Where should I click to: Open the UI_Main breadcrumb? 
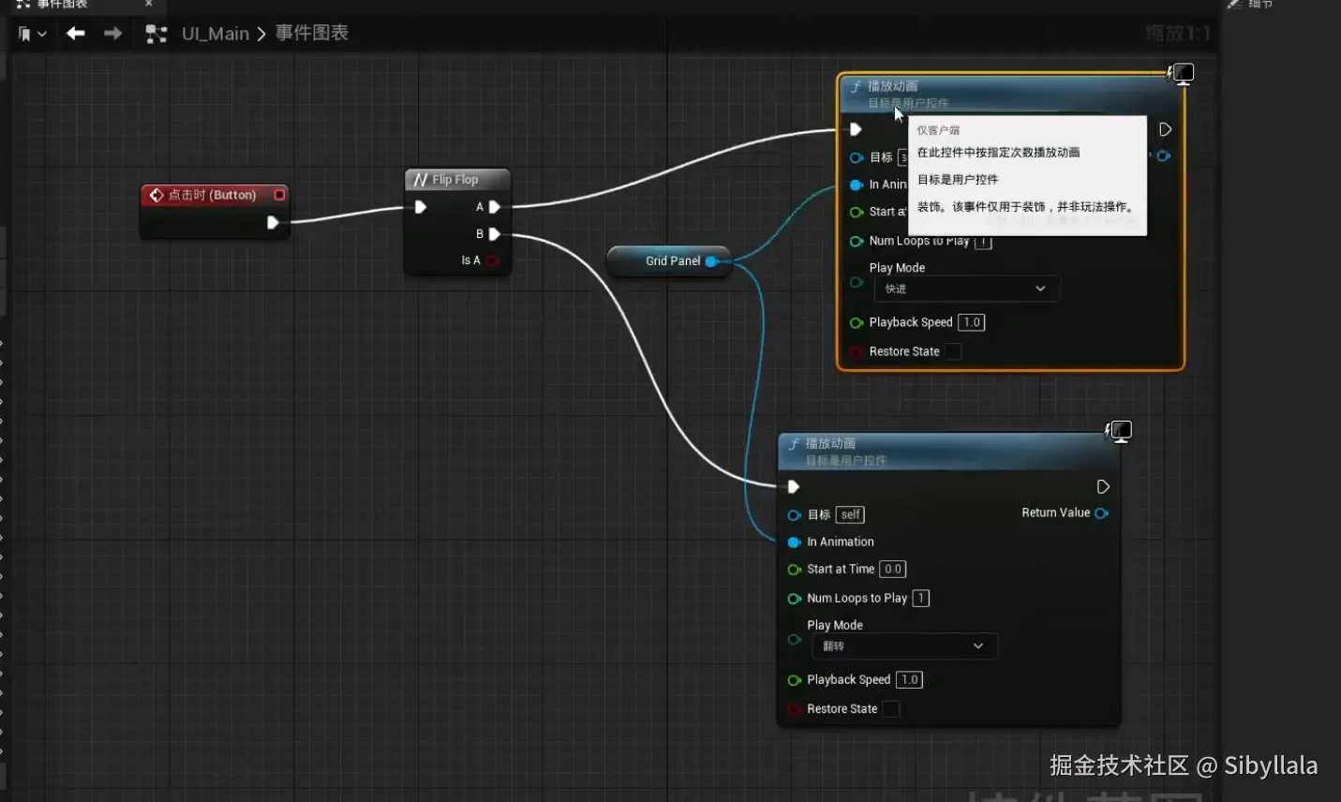216,34
